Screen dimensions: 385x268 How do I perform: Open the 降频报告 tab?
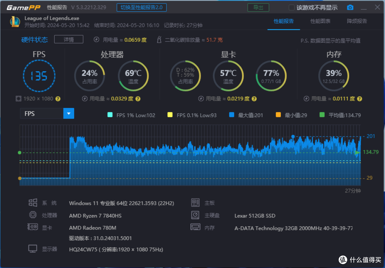coord(357,21)
